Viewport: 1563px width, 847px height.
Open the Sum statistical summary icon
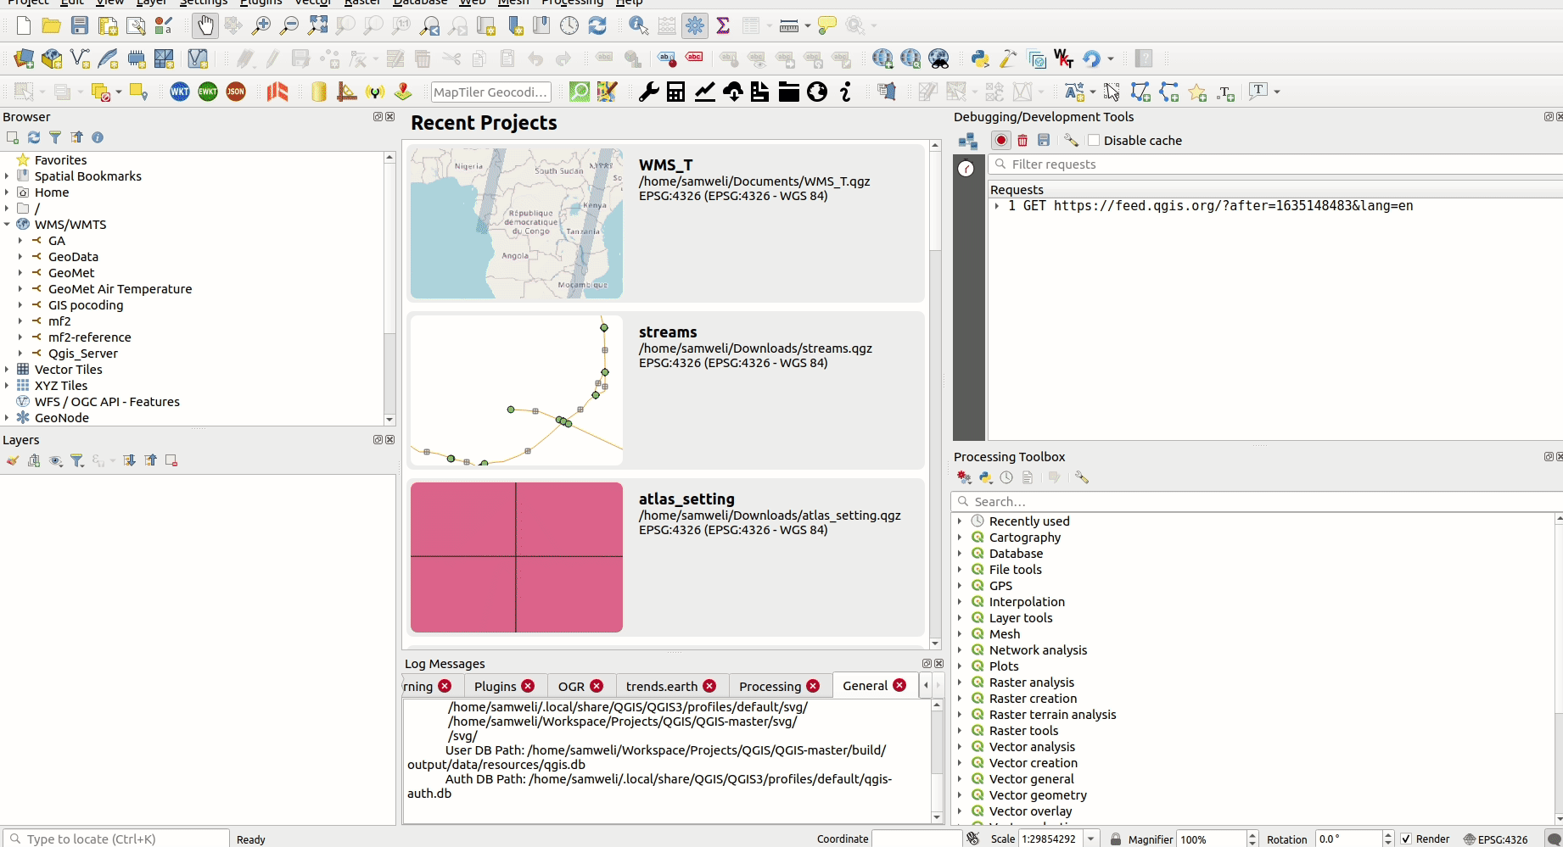click(x=723, y=25)
